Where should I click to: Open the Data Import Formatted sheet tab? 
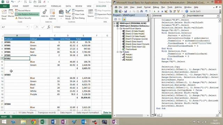click(87, 112)
